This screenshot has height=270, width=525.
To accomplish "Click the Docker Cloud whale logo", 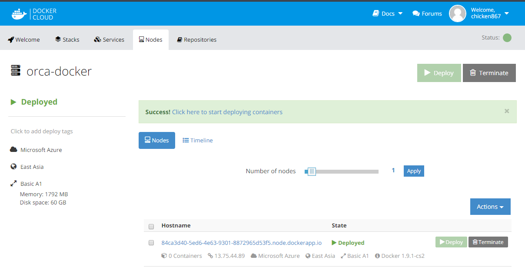I will pyautogui.click(x=20, y=13).
